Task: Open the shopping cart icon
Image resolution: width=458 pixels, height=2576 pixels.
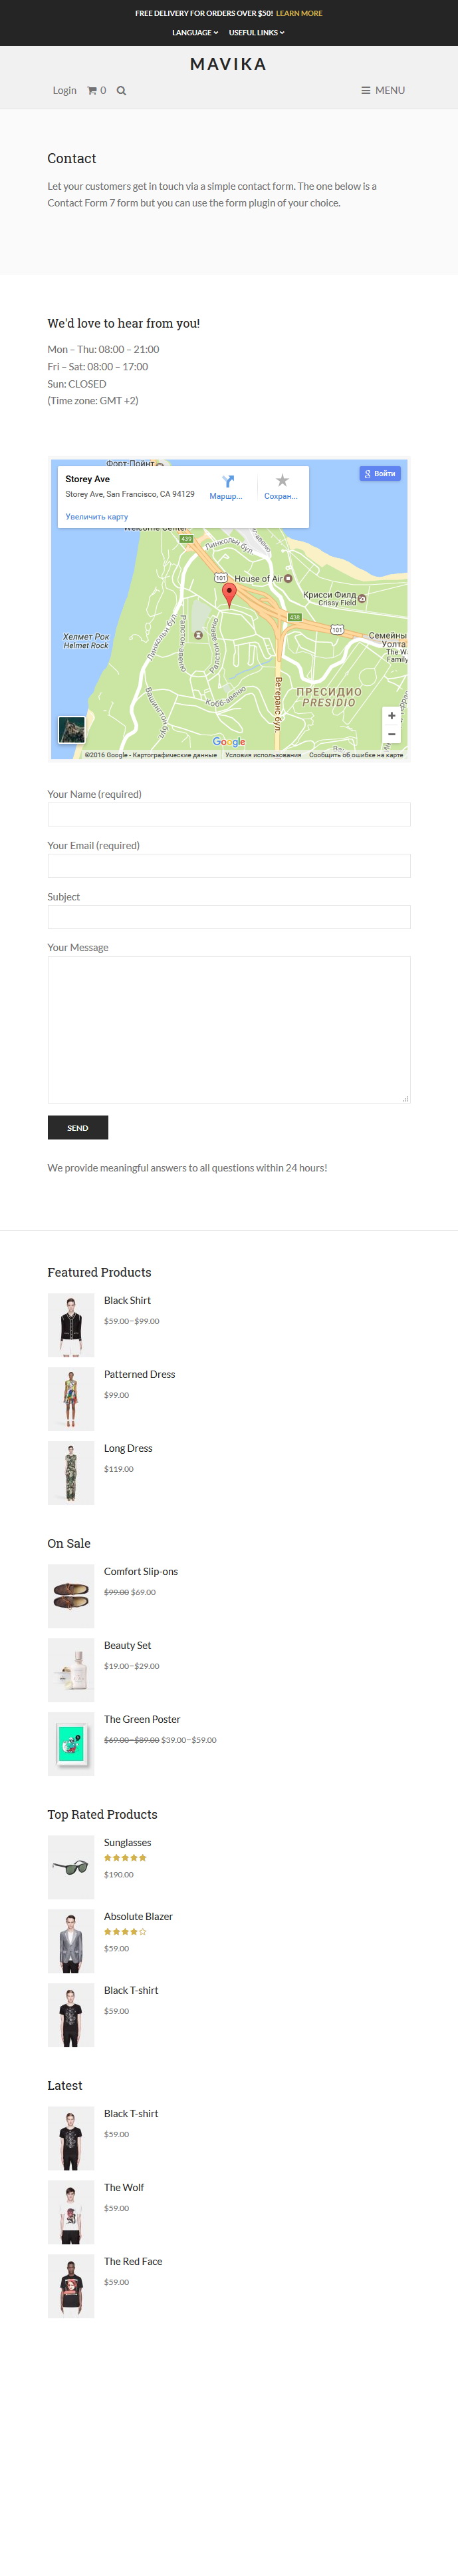Action: tap(92, 90)
